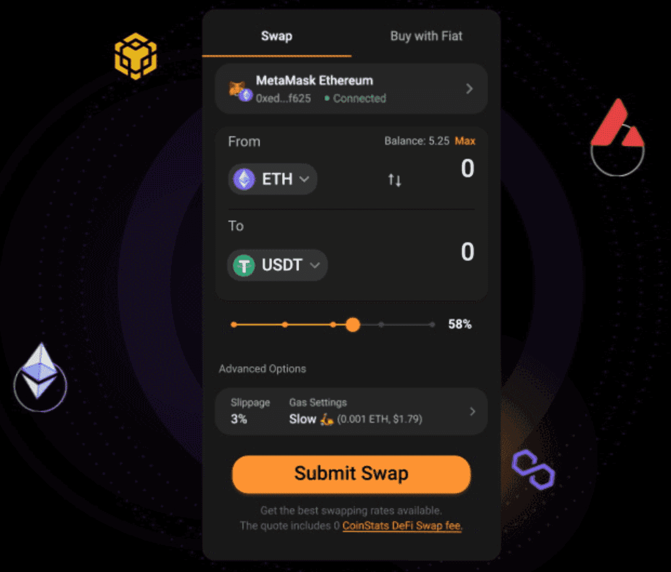
Task: Flip swap direction with arrows icon
Action: (394, 180)
